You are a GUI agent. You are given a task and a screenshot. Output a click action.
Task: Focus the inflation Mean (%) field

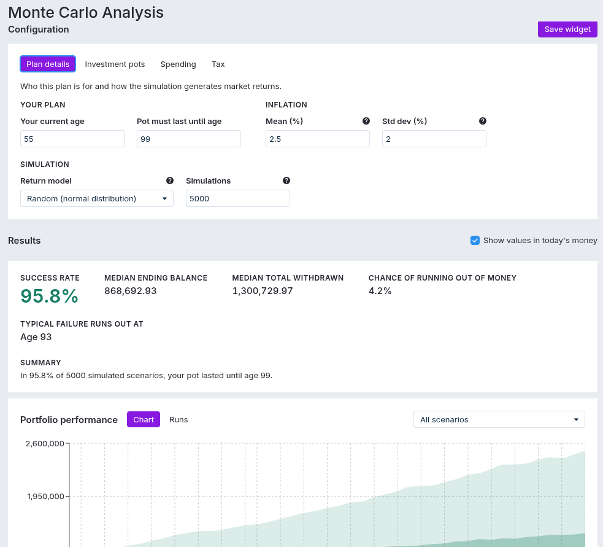click(x=318, y=139)
